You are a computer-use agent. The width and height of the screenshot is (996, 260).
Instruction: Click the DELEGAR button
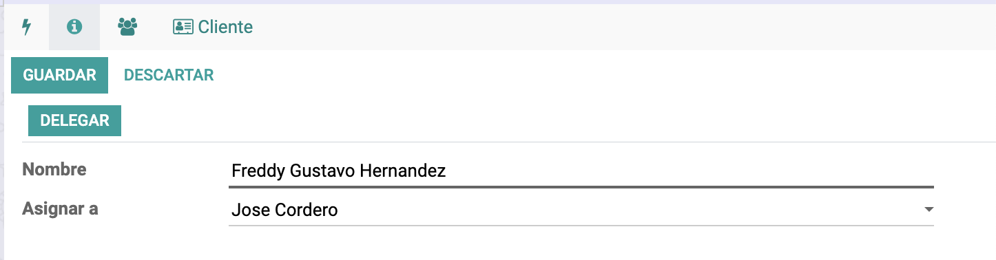pyautogui.click(x=74, y=120)
